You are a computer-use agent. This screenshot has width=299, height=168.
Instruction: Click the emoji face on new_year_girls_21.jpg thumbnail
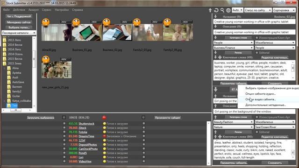click(x=46, y=60)
